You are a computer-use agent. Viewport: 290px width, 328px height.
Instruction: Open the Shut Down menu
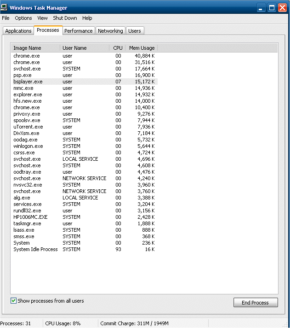click(65, 18)
